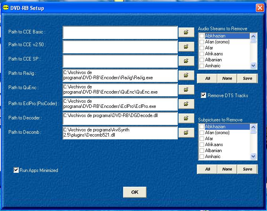This screenshot has height=211, width=267.
Task: Select None for subpictures
Action: click(x=227, y=169)
